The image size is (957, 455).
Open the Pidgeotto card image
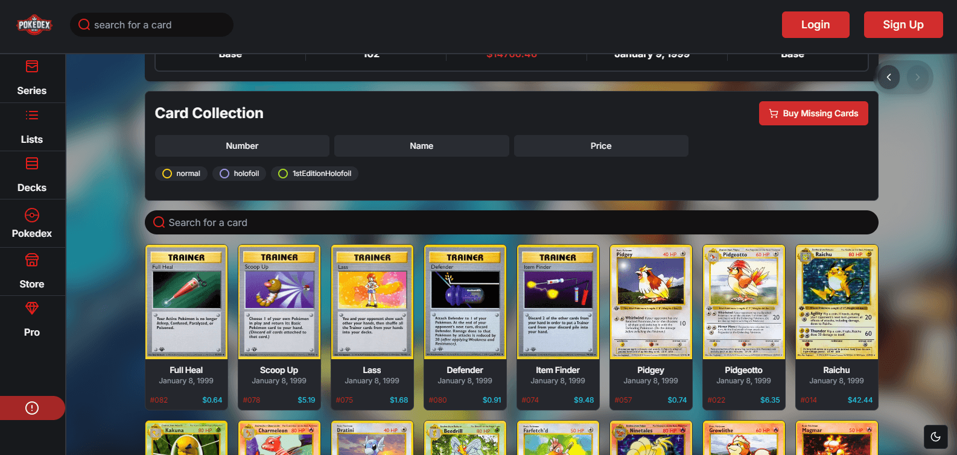click(744, 301)
